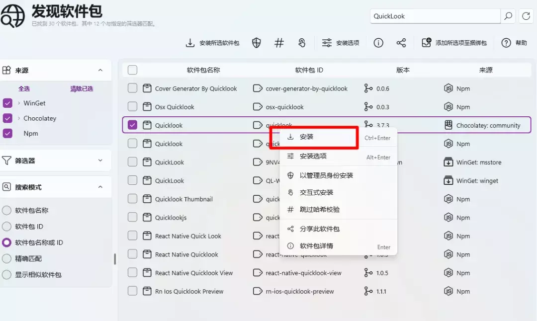Click the search magnifier button

pyautogui.click(x=508, y=16)
